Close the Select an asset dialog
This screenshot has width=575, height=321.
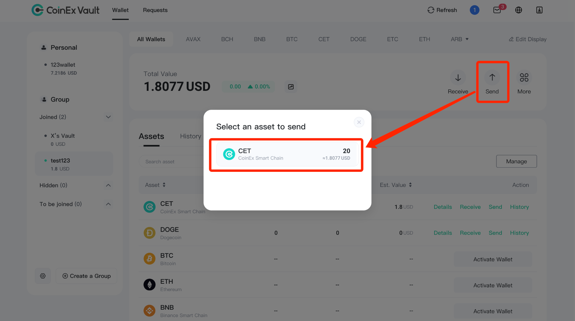pos(359,122)
